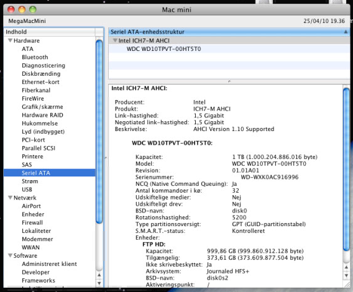Click the Journaled HFS+ value
The width and height of the screenshot is (353, 292).
tap(228, 271)
